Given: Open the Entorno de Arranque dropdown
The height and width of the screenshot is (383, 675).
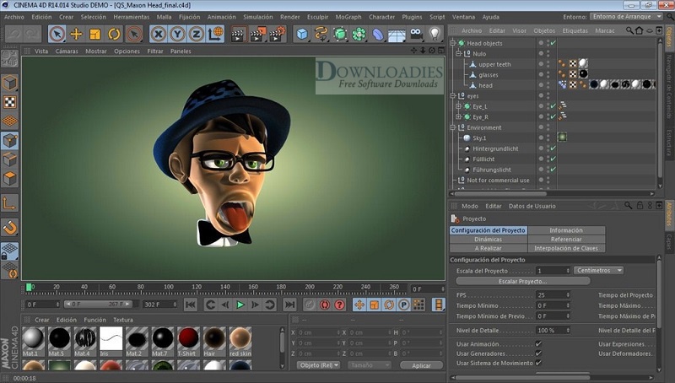Looking at the screenshot, I should point(626,16).
